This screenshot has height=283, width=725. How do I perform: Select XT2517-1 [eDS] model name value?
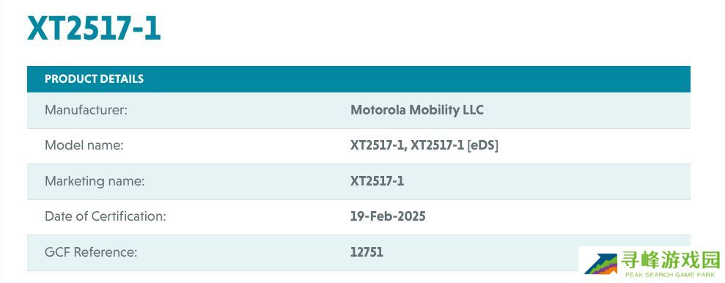point(454,146)
